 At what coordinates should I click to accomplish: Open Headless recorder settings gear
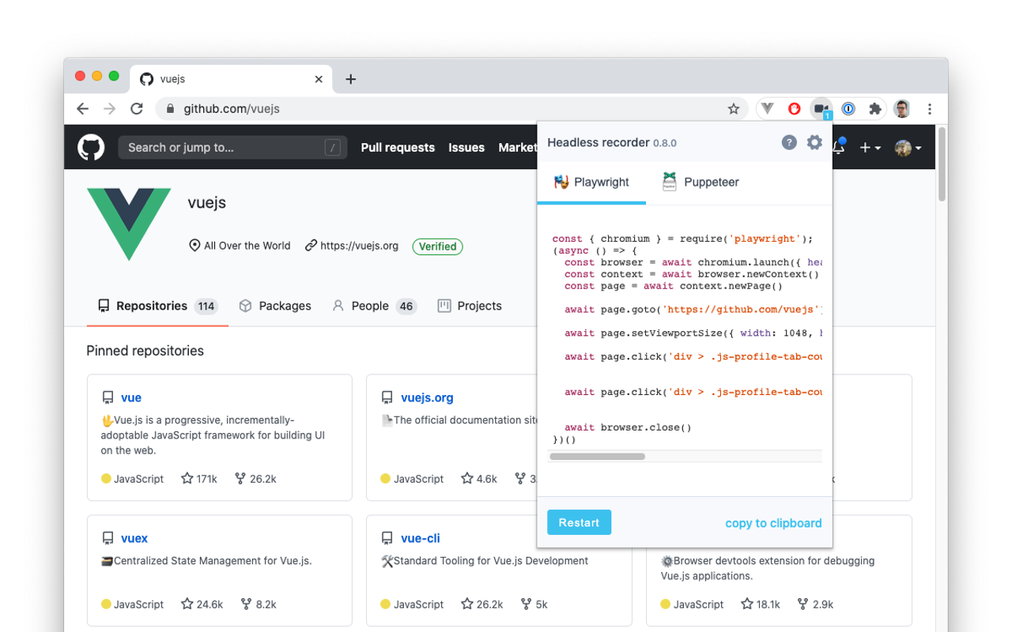pyautogui.click(x=814, y=142)
